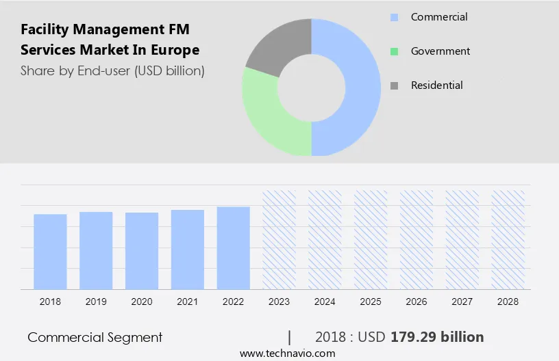Select the Residential legend label
Viewport: 559px width, 361px height.
coord(436,85)
